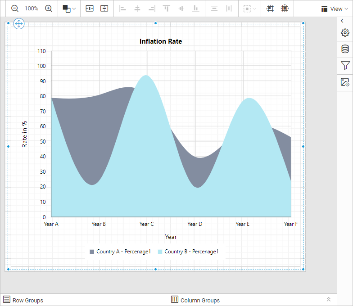Click the top-center chart resize handle
Screen dimensions: 353x306
click(156, 23)
